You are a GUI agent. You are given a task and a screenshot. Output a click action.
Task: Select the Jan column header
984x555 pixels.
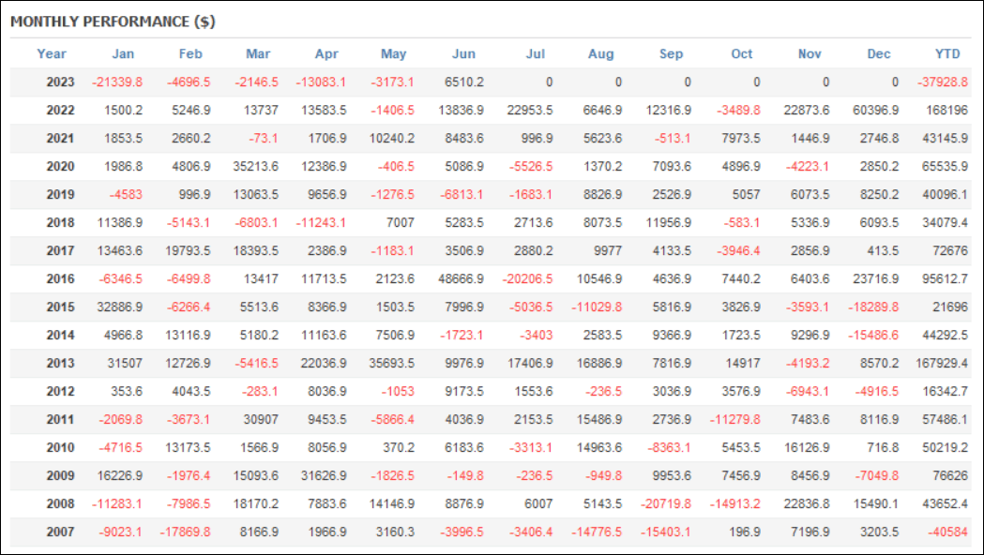click(x=123, y=54)
